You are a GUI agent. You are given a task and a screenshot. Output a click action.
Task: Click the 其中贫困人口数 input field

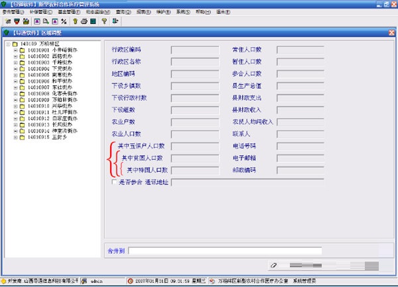click(x=195, y=158)
